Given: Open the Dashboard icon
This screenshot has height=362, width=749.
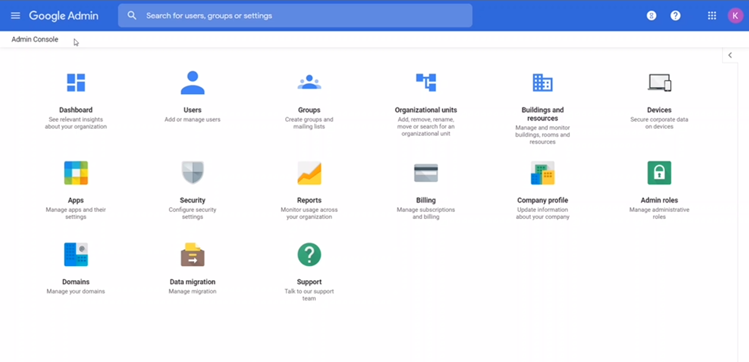Looking at the screenshot, I should [76, 83].
